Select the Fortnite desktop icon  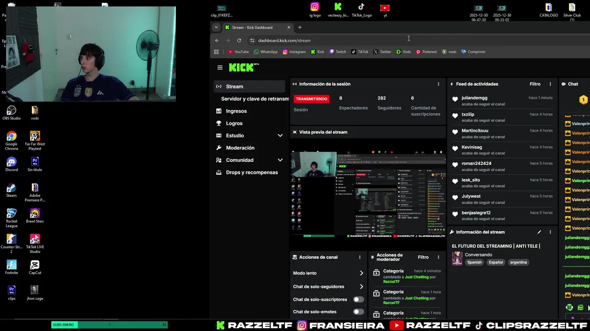[12, 268]
